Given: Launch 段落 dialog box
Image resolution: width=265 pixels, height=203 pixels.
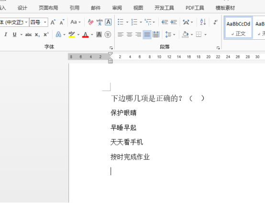Looking at the screenshot, I should [x=218, y=48].
